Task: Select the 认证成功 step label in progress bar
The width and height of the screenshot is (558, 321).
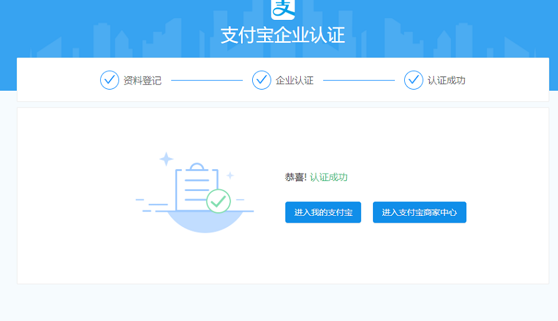Action: [447, 80]
